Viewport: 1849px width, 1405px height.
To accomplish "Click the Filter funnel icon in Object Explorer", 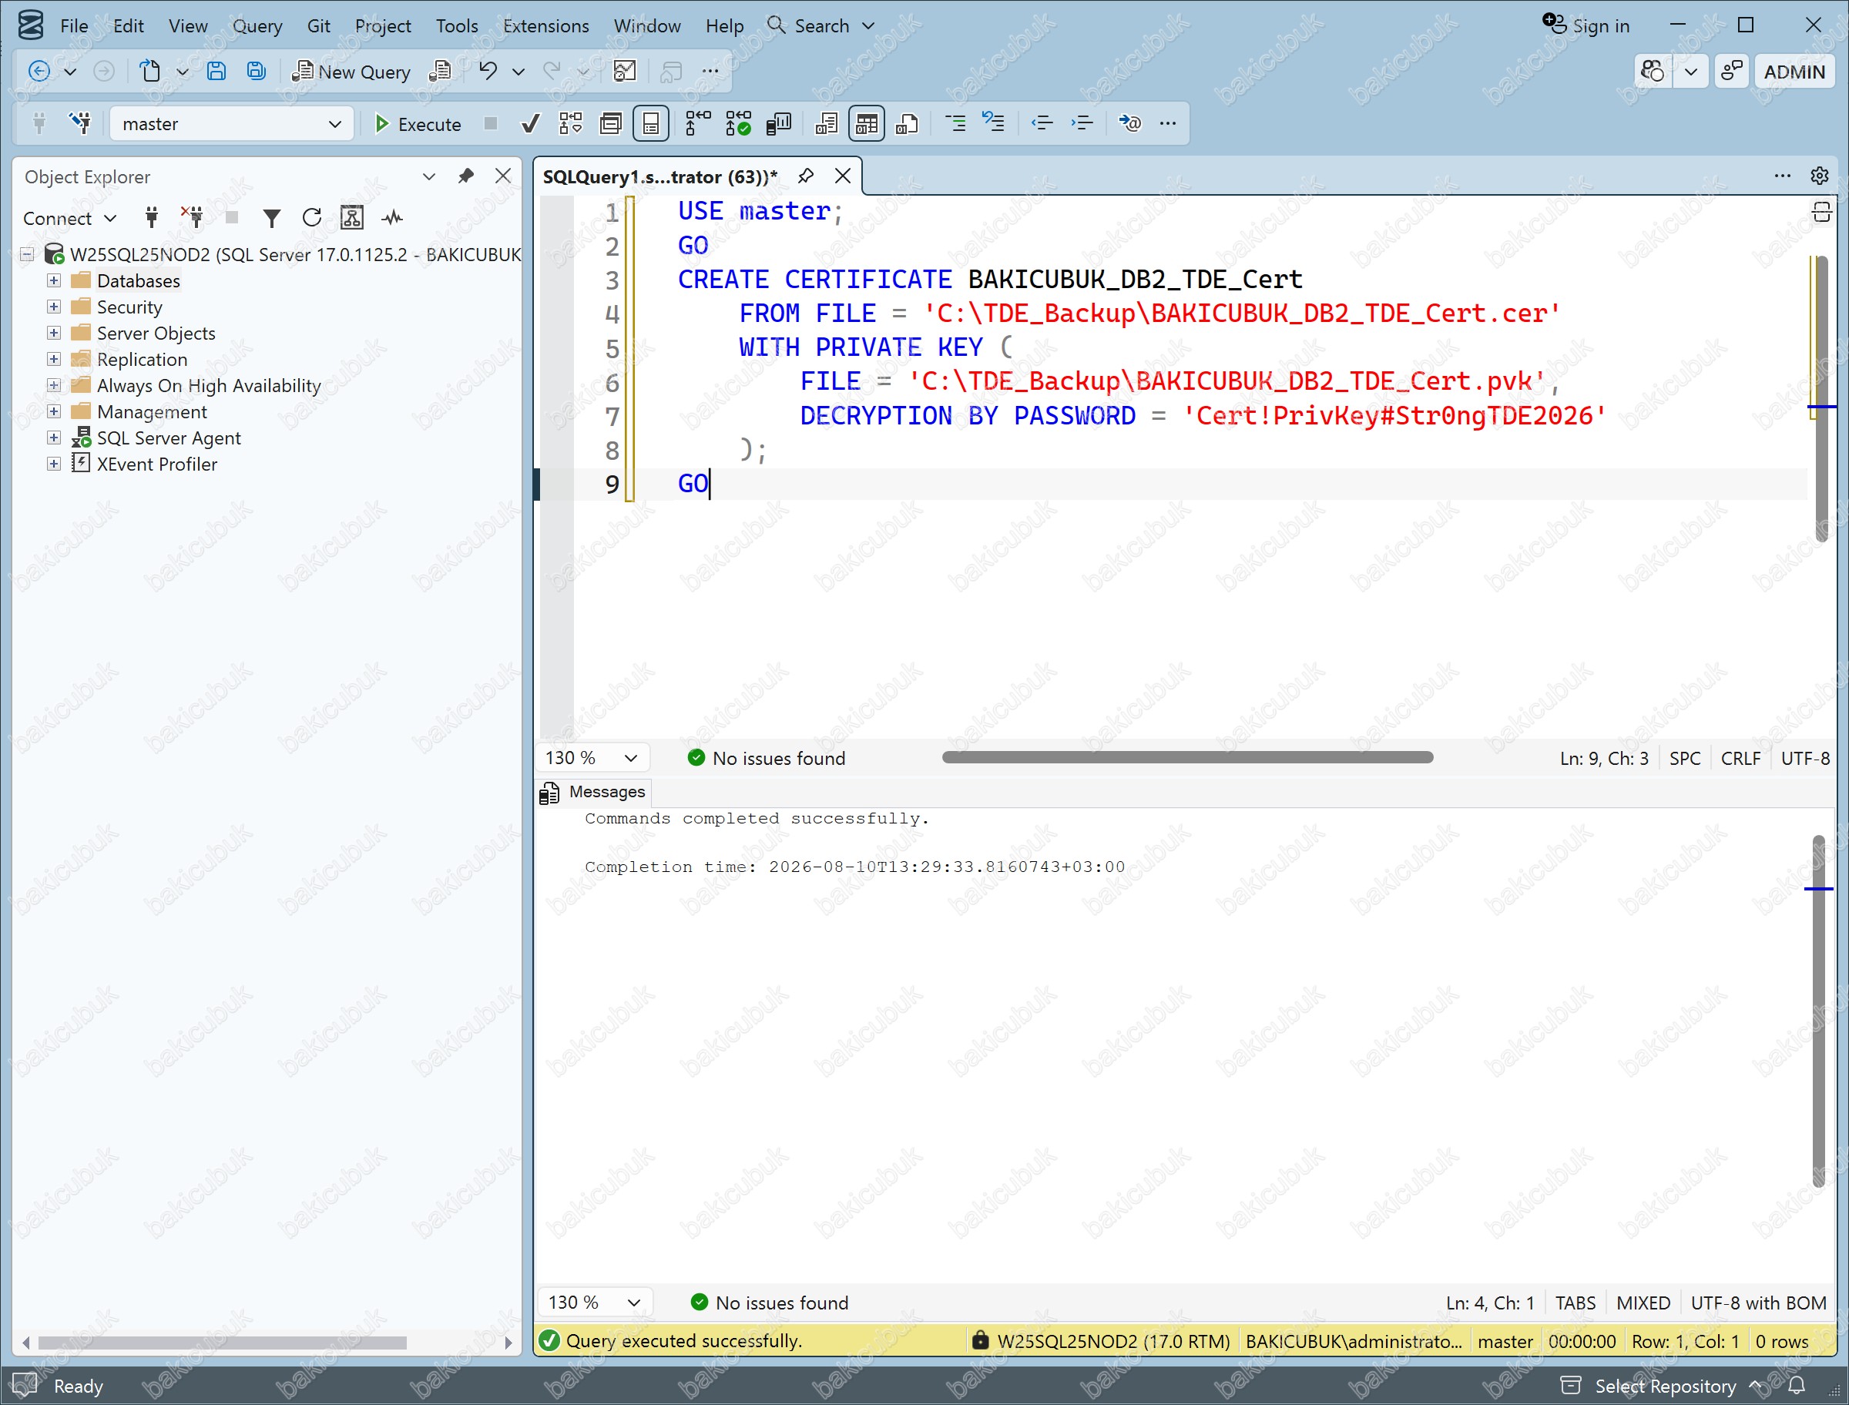I will pos(272,218).
